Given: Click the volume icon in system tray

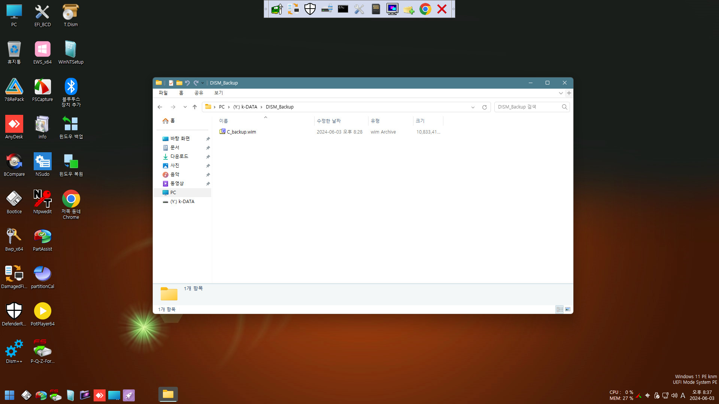Looking at the screenshot, I should coord(674,395).
